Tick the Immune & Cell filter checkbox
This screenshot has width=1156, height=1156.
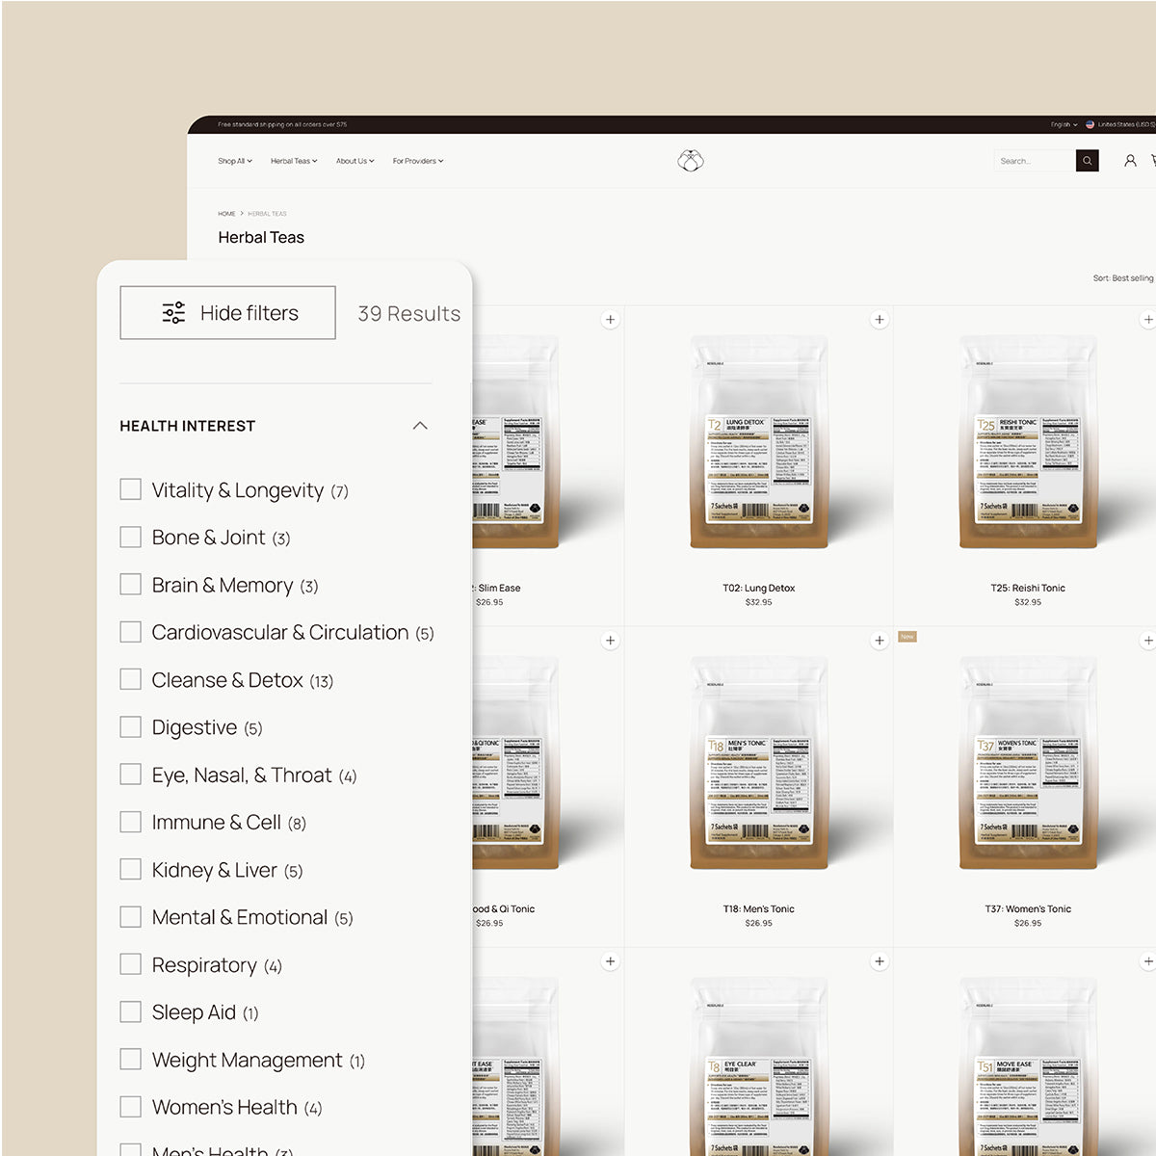131,822
